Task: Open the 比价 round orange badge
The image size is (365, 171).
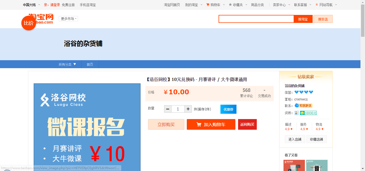Action: tap(29, 23)
